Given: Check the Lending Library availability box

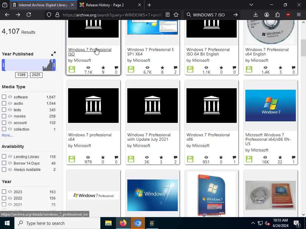Looking at the screenshot, I should 4,157.
